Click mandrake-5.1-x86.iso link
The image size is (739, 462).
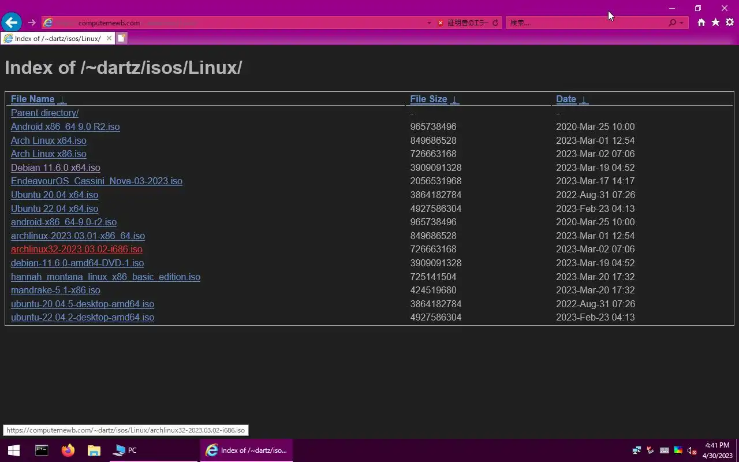[55, 290]
